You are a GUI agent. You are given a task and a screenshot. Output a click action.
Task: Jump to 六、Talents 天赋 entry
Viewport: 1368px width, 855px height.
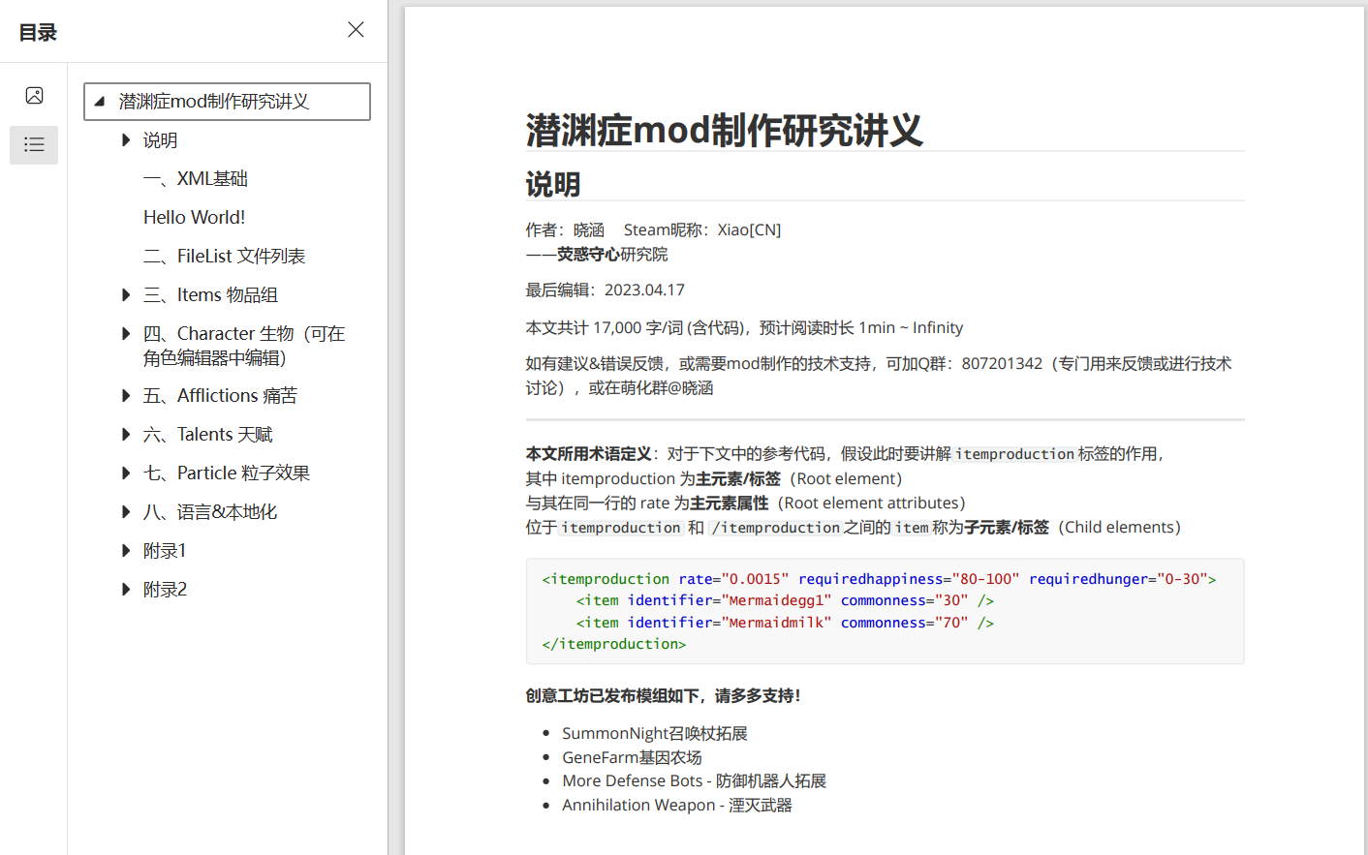click(x=207, y=435)
